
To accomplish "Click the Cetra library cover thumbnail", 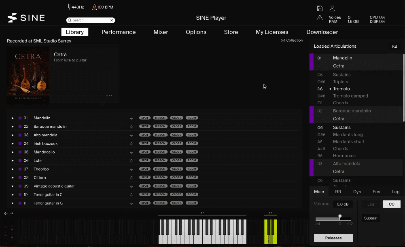I will 28,76.
